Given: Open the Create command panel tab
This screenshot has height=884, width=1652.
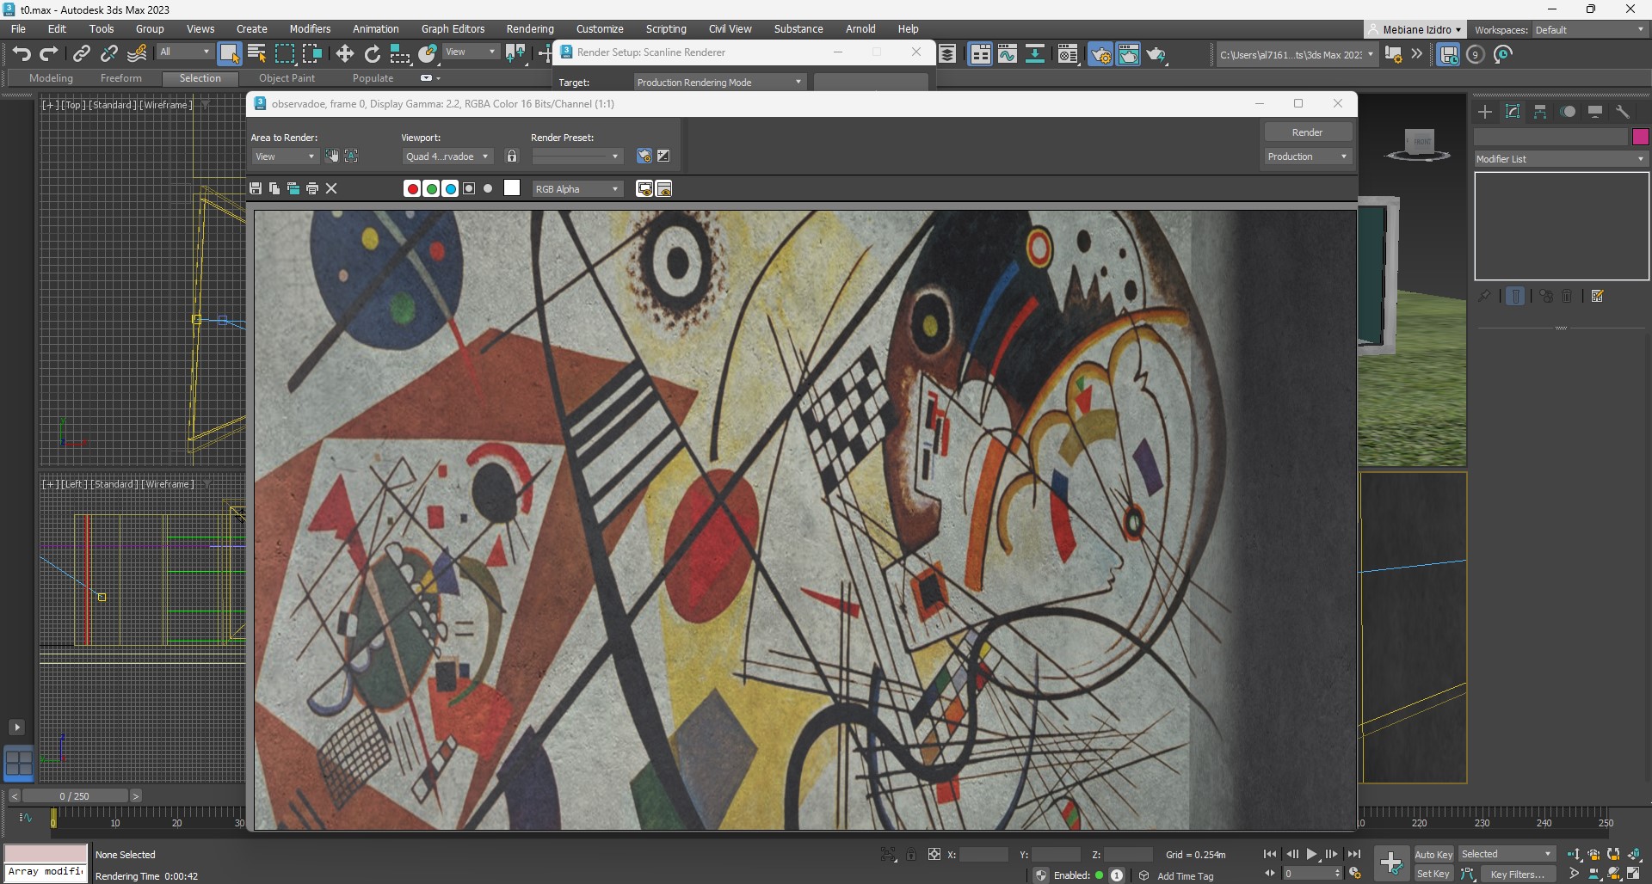Looking at the screenshot, I should (x=1485, y=112).
